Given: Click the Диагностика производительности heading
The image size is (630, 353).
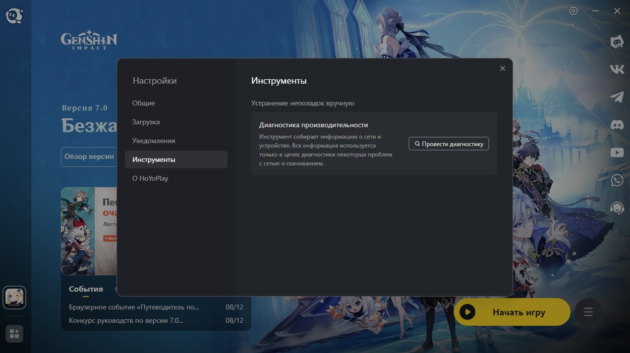Looking at the screenshot, I should (314, 125).
